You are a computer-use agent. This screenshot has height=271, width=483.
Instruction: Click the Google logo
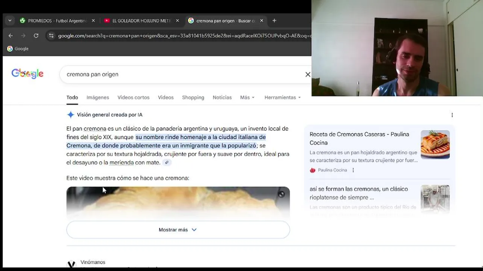click(27, 74)
